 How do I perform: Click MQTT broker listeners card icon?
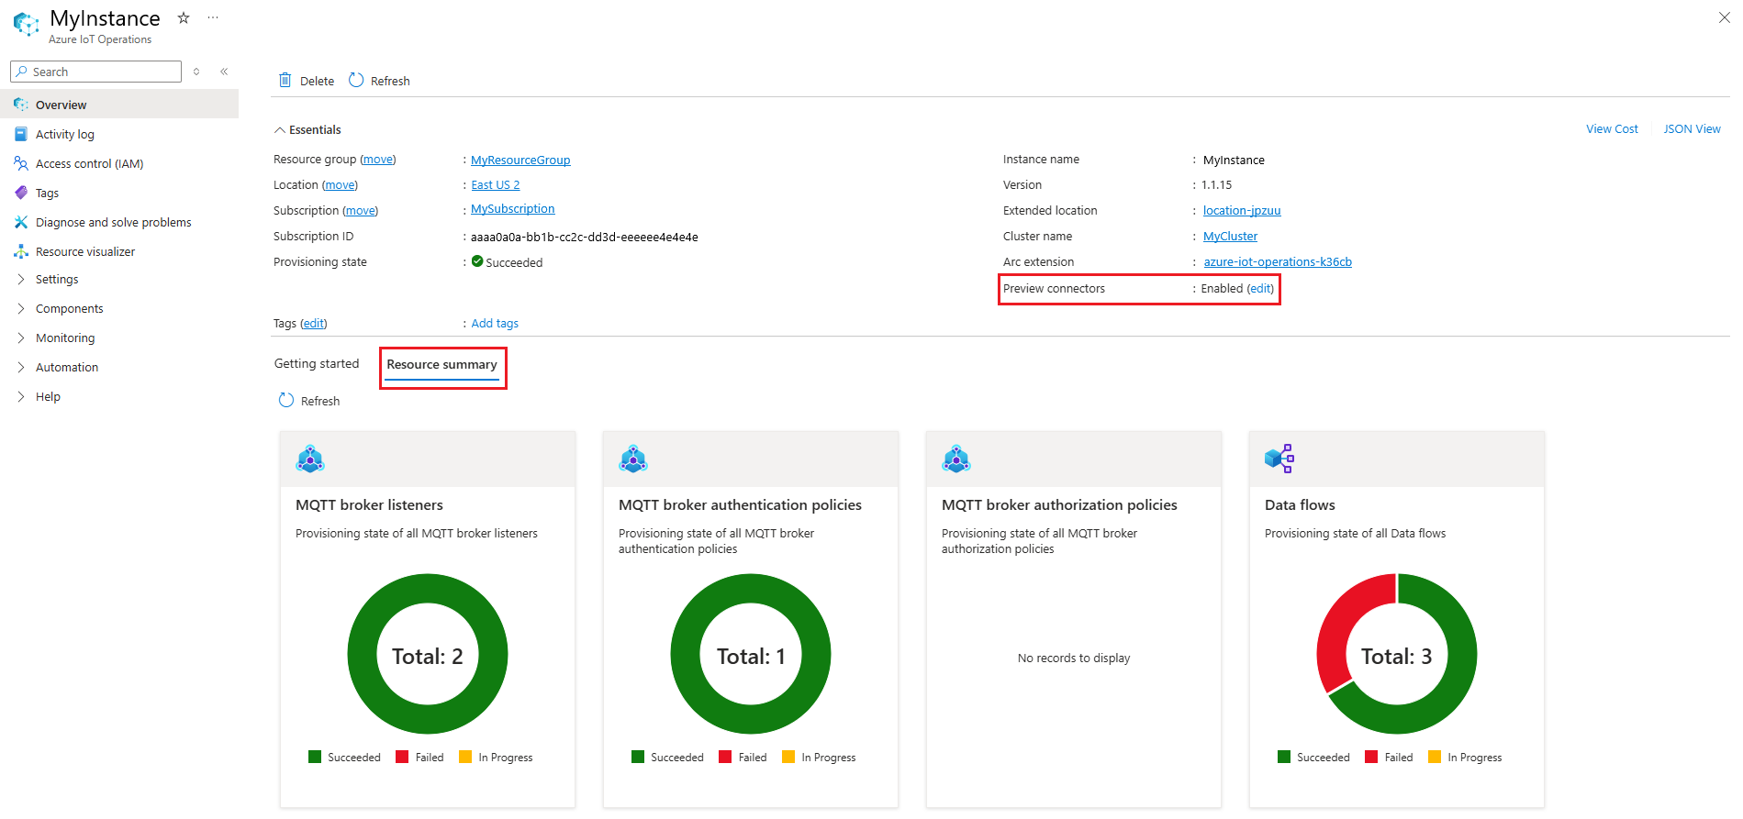(x=310, y=459)
